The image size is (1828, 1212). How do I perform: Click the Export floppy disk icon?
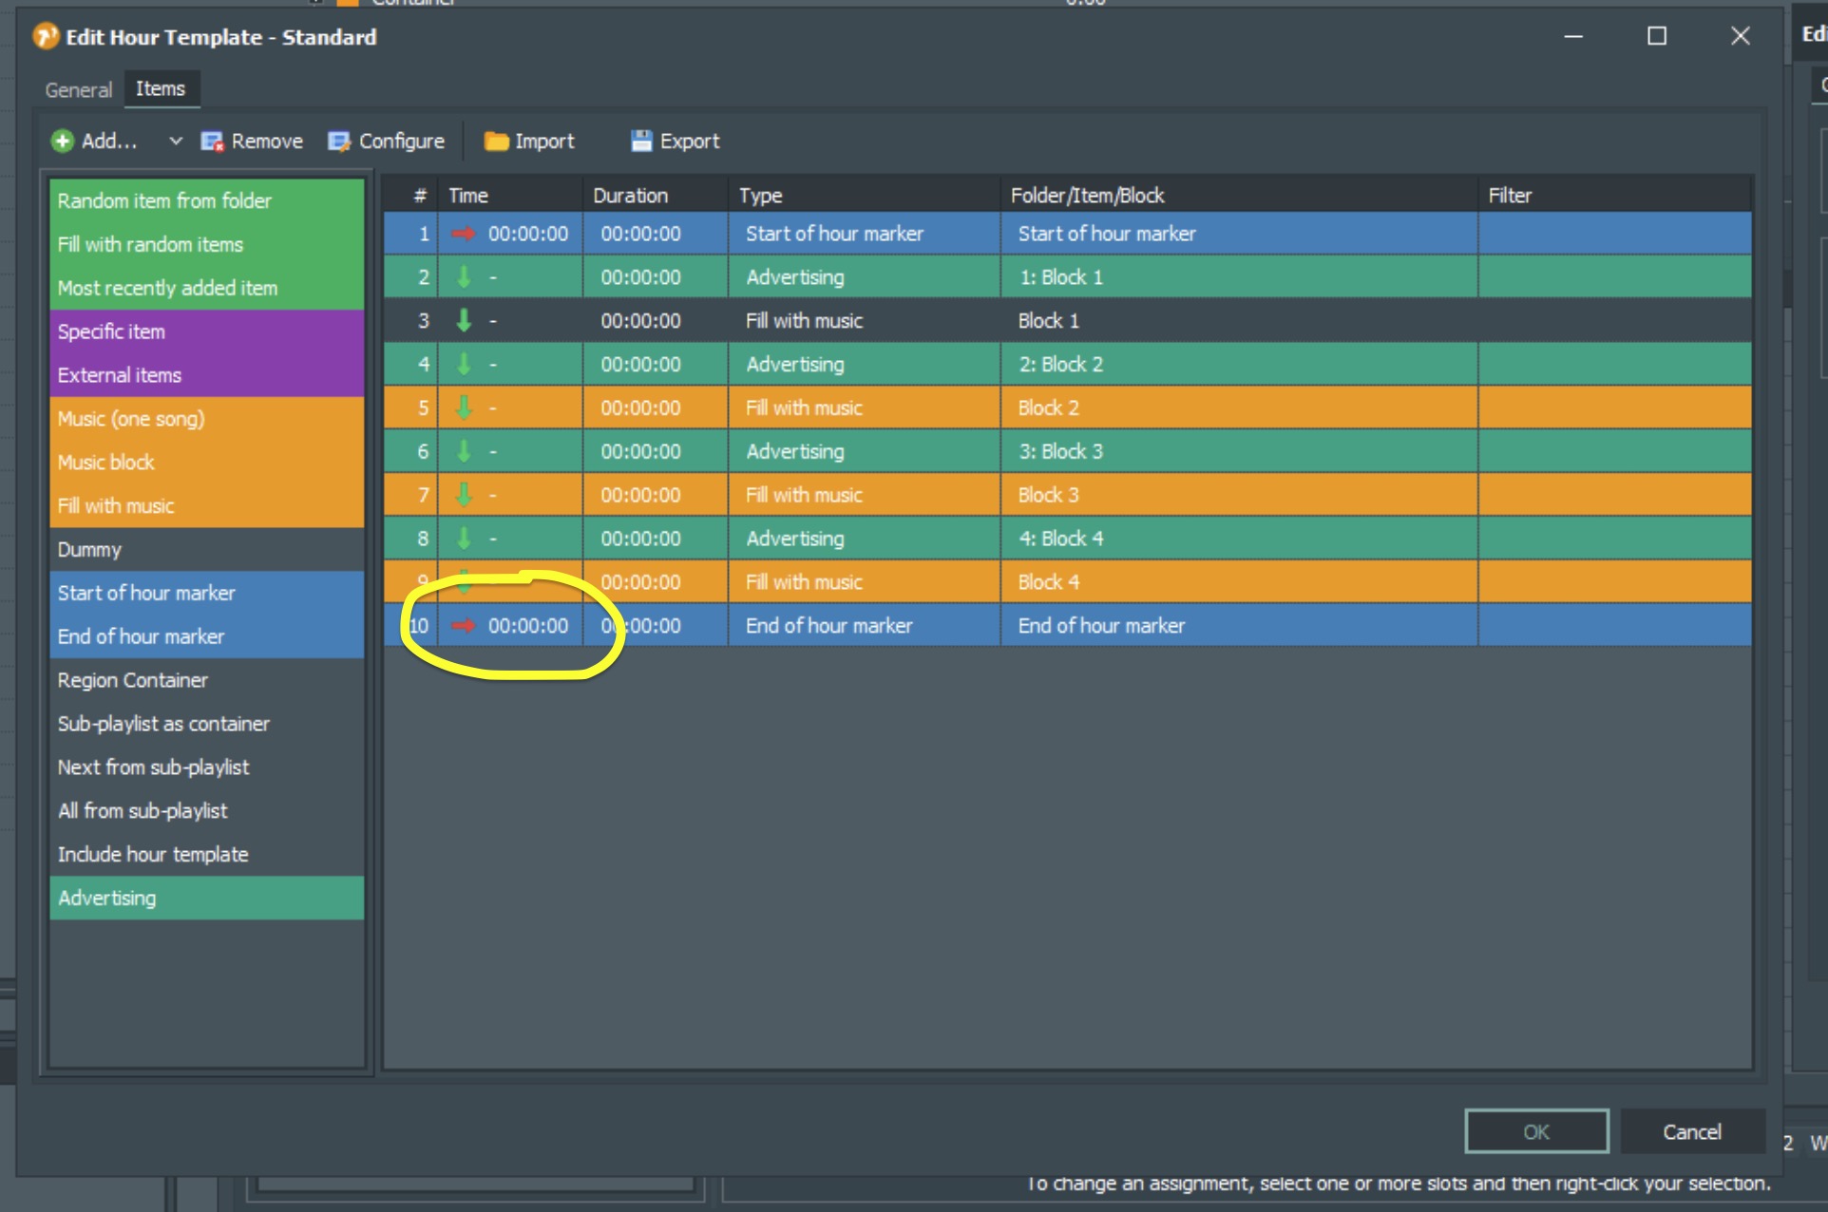641,142
